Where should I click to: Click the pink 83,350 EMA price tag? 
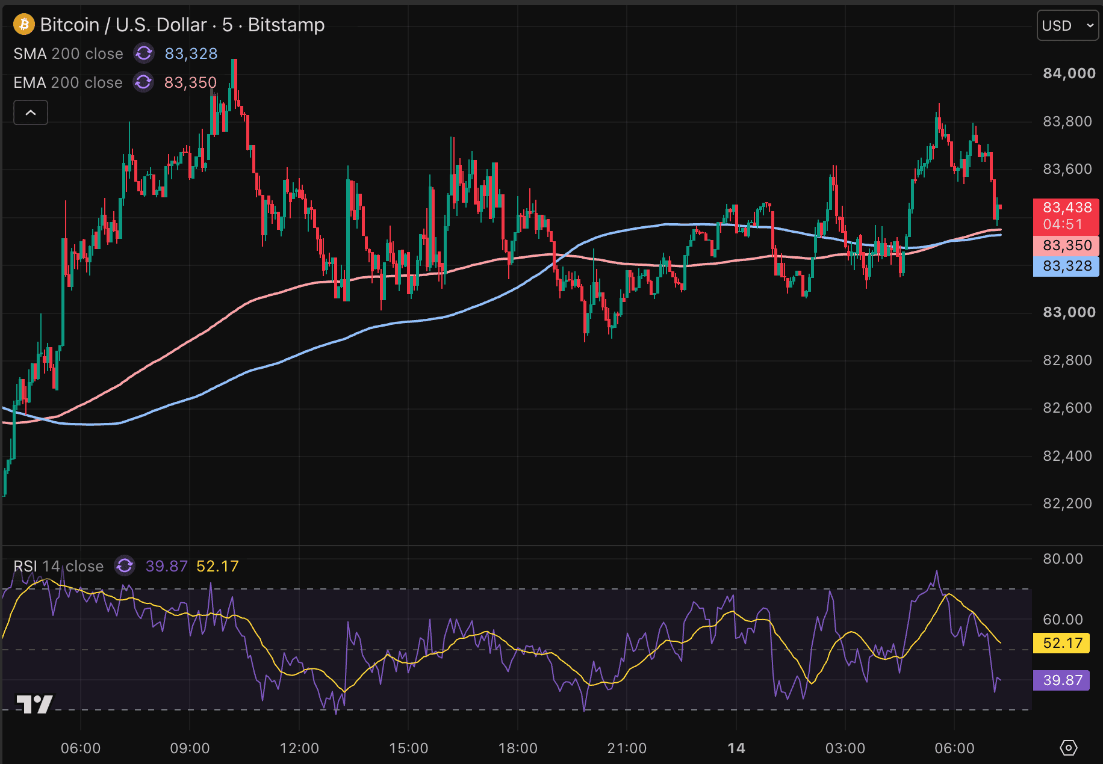(1066, 245)
